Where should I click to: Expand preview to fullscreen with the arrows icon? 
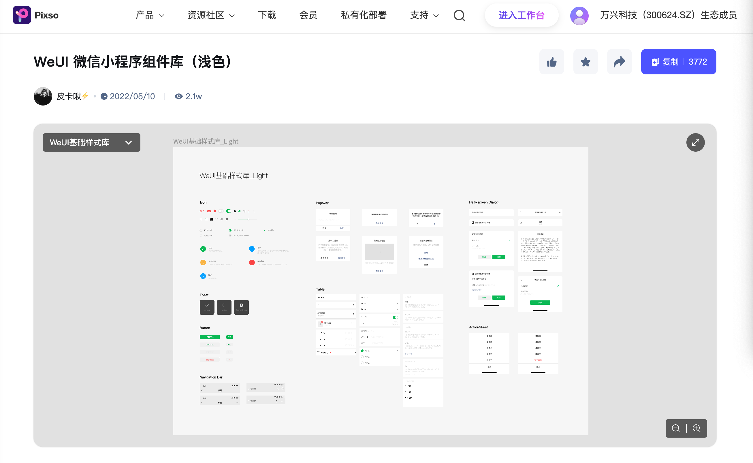tap(695, 142)
